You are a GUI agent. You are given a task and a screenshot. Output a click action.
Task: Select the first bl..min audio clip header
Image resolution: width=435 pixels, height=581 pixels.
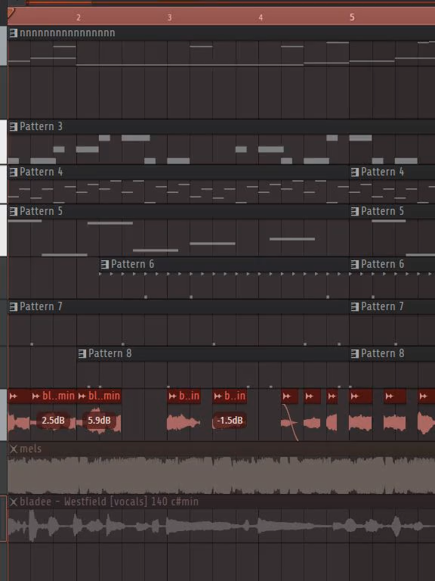54,396
